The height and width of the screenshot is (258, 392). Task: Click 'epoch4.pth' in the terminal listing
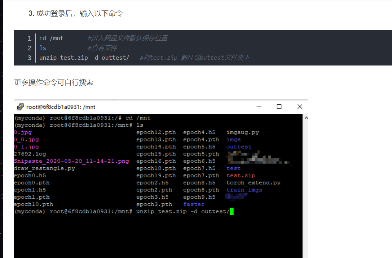point(201,140)
